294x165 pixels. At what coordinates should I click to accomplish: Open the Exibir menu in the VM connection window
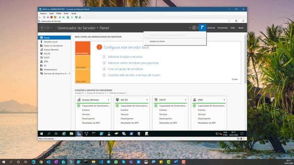[x=66, y=13]
